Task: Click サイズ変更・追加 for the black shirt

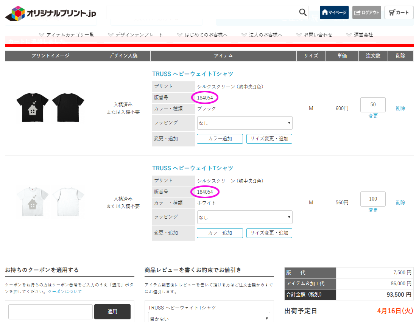Action: (x=269, y=139)
